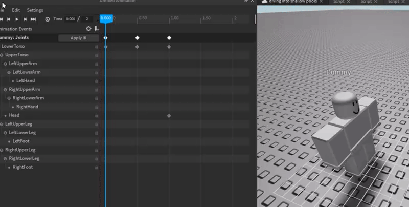Collapse the RightLowerArm joint
This screenshot has height=207, width=409.
(x=9, y=98)
